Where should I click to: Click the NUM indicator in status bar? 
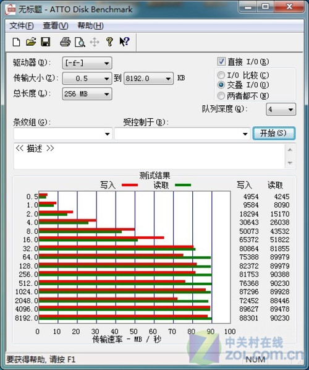pyautogui.click(x=255, y=359)
